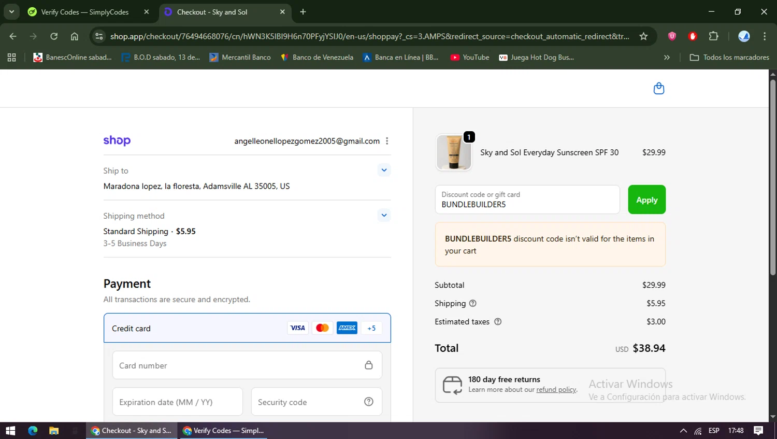777x439 pixels.
Task: Open the tab search dropdown
Action: [x=11, y=12]
